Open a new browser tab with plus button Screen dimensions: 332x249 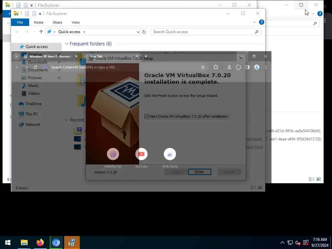click(x=146, y=56)
